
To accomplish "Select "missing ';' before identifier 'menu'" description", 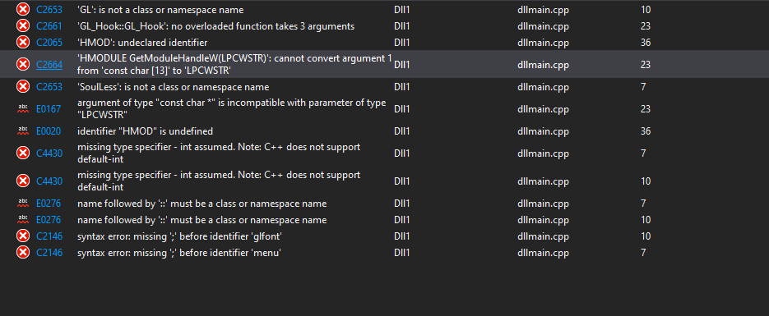I will tap(179, 253).
